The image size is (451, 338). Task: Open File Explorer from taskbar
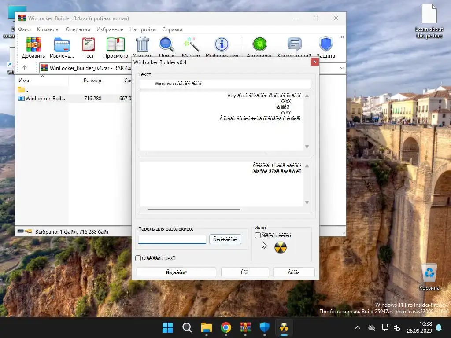coord(206,327)
